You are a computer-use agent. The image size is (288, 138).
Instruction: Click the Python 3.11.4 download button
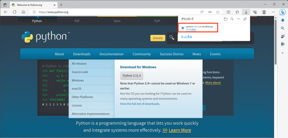pos(132,76)
